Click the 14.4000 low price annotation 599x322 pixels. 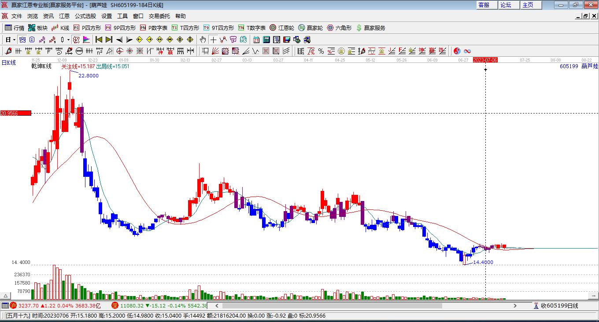483,262
